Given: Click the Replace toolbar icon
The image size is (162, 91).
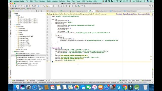Looking at the screenshot, I should 35,6.
